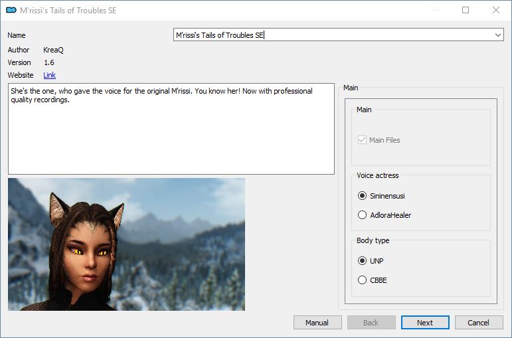Open the Name combo box dropdown arrow
This screenshot has width=512, height=338.
pyautogui.click(x=497, y=35)
